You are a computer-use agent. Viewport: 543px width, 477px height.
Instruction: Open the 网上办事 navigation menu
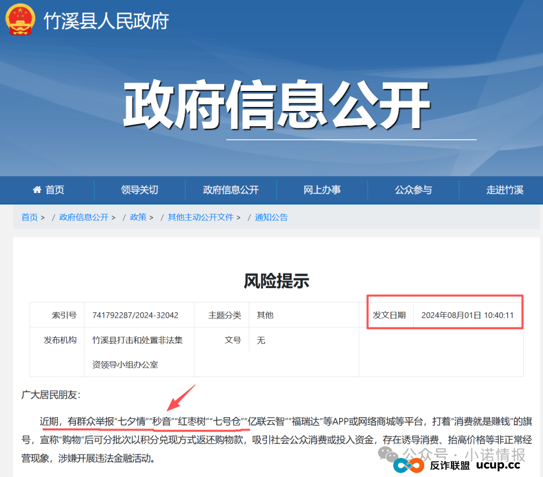pos(322,189)
